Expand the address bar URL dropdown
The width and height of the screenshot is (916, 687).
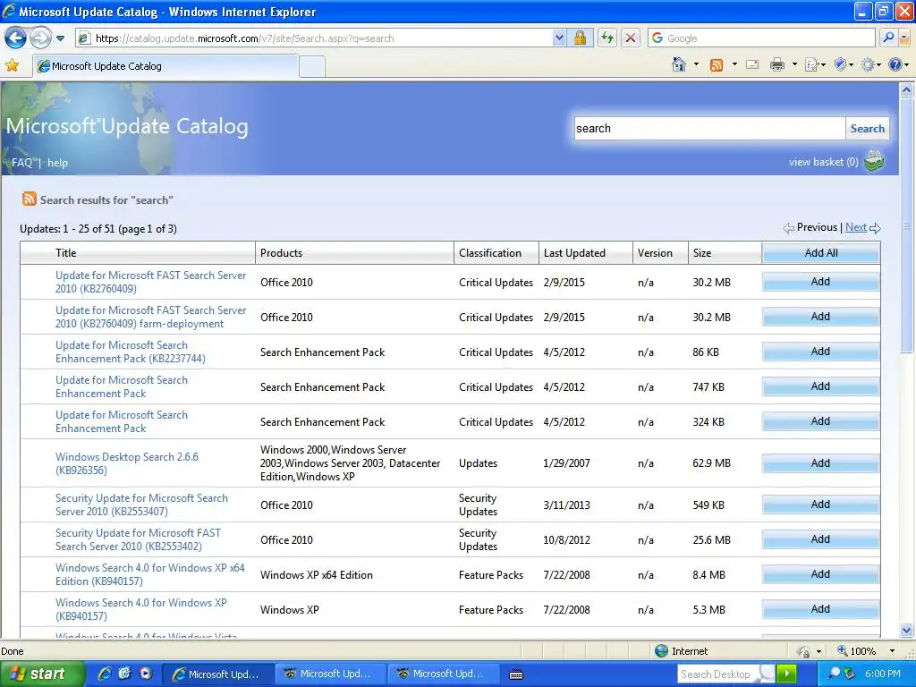(559, 38)
